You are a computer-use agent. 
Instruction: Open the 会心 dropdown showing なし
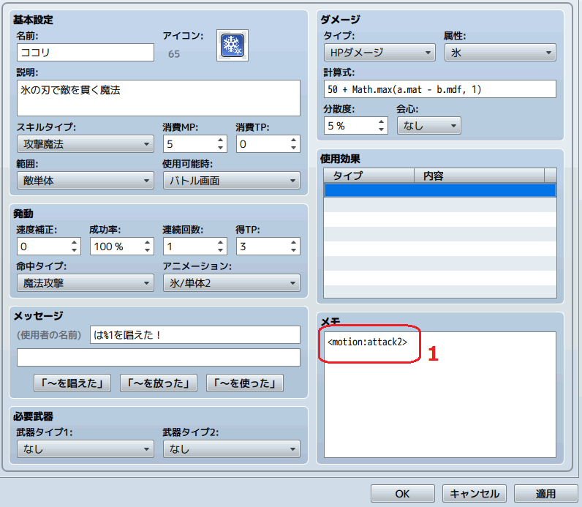coord(429,126)
